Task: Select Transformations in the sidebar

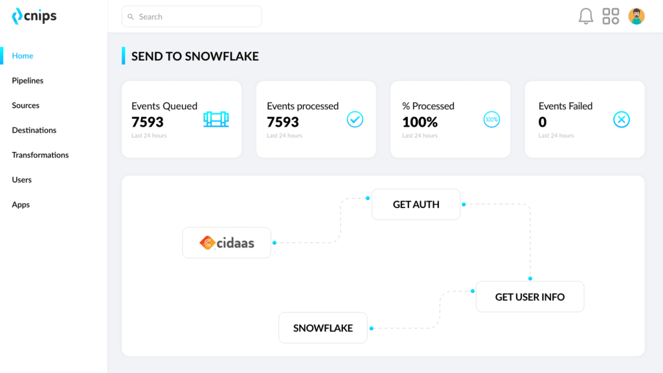Action: click(40, 155)
